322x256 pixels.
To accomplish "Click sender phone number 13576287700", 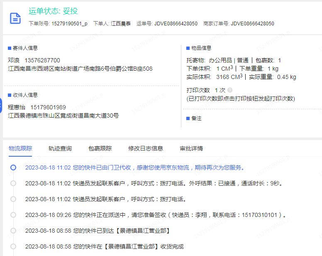I will 42,60.
